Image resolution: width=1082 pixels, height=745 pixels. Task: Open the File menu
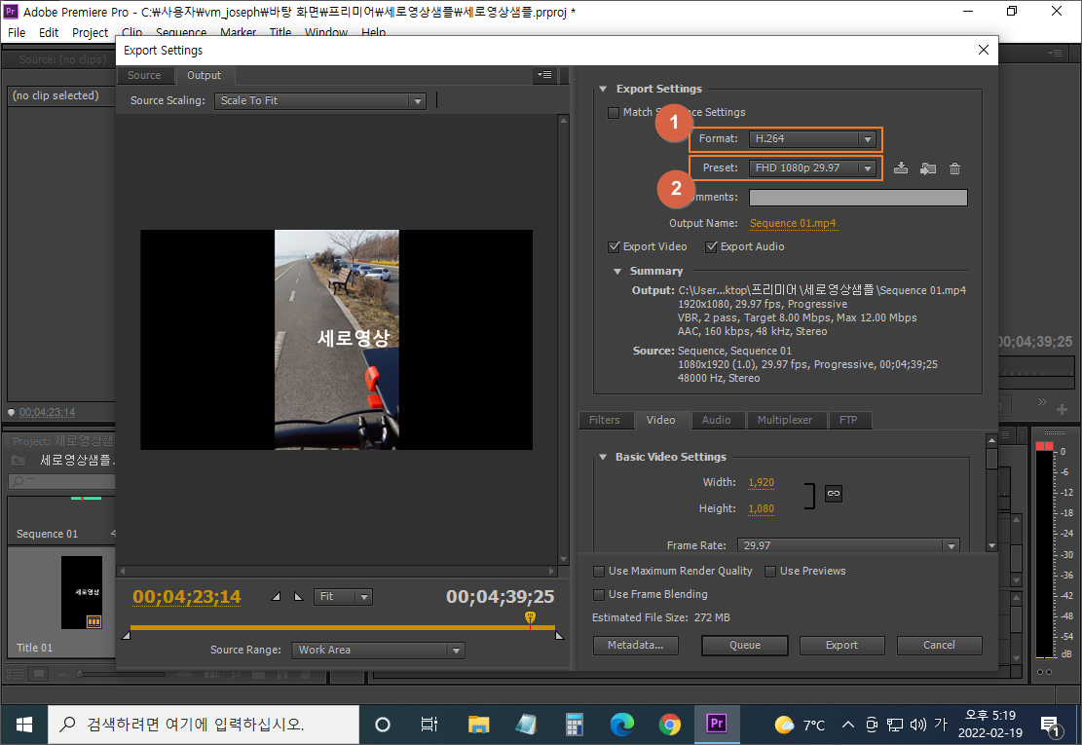17,32
